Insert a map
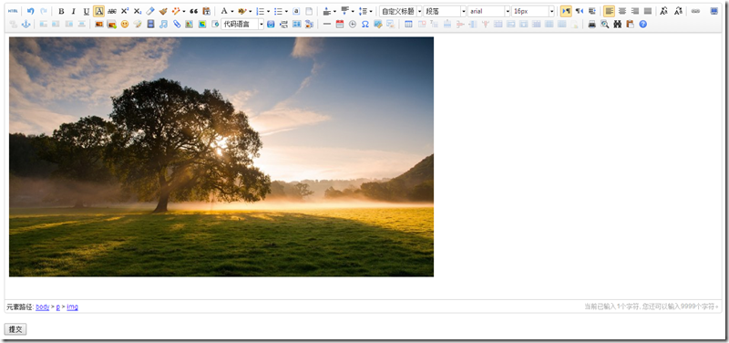The height and width of the screenshot is (343, 729). (190, 25)
